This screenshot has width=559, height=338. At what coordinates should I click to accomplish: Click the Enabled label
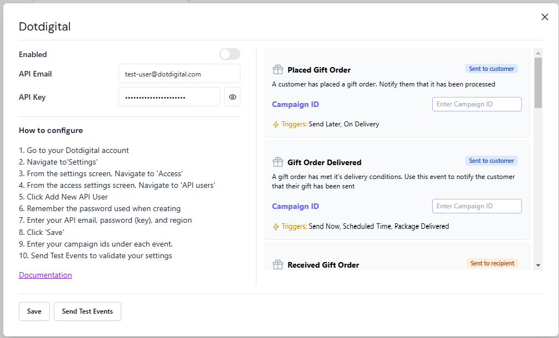tap(33, 54)
